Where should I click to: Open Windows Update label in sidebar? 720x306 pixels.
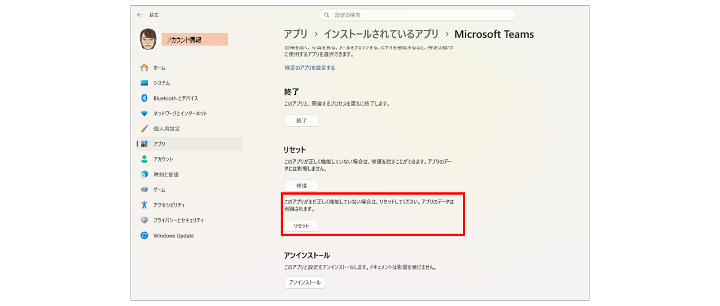pyautogui.click(x=174, y=236)
